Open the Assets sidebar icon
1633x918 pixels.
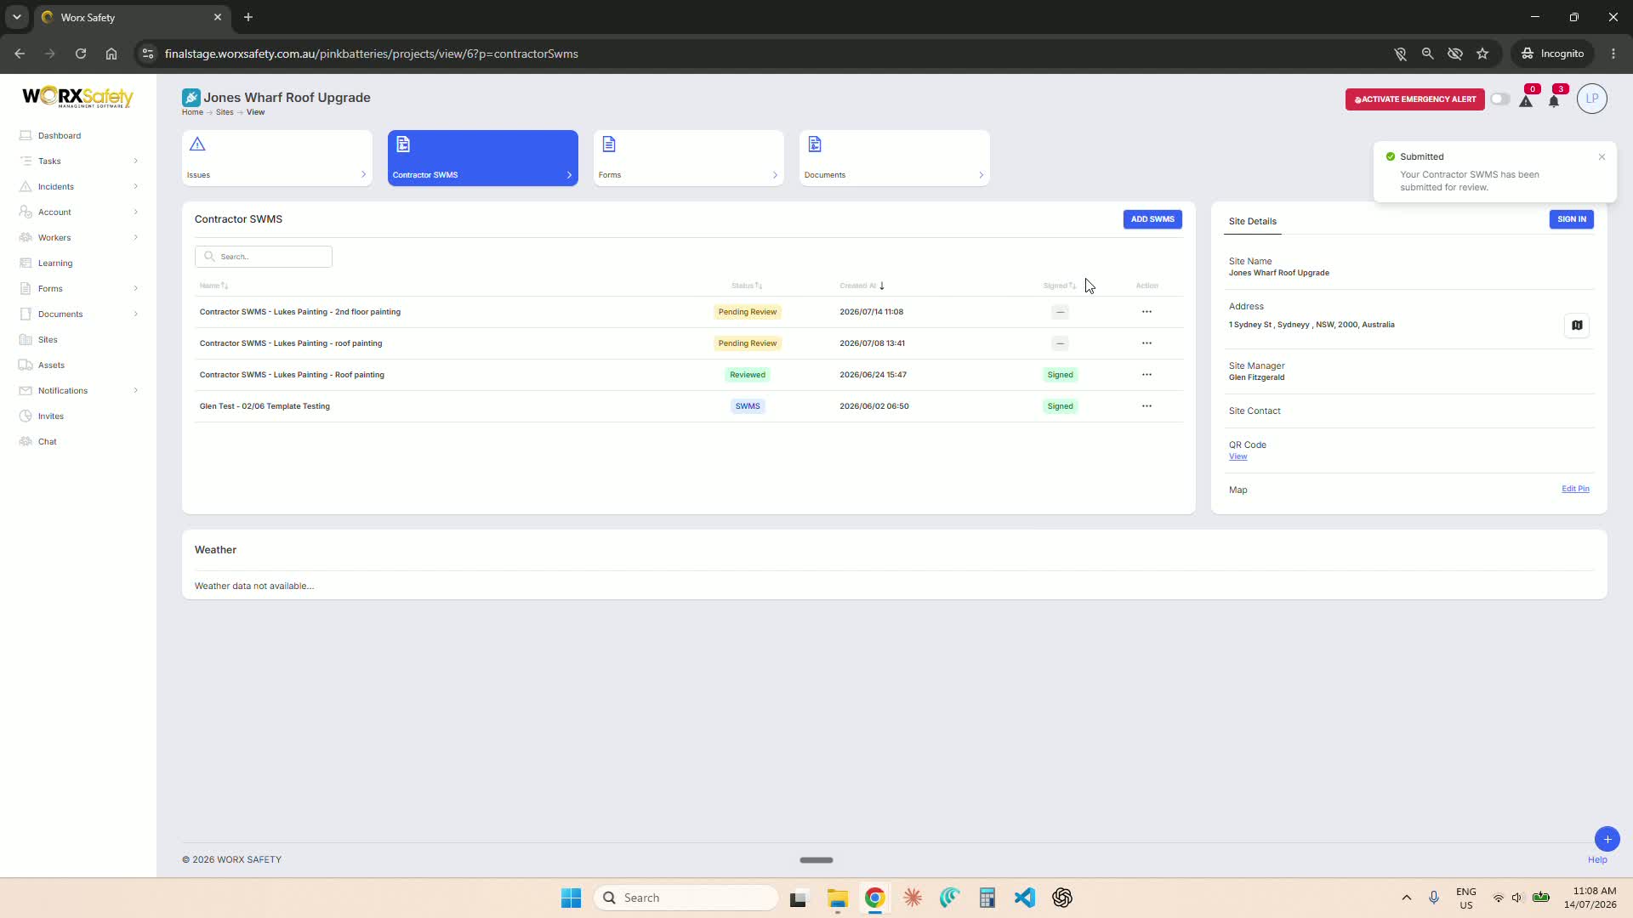(x=26, y=365)
